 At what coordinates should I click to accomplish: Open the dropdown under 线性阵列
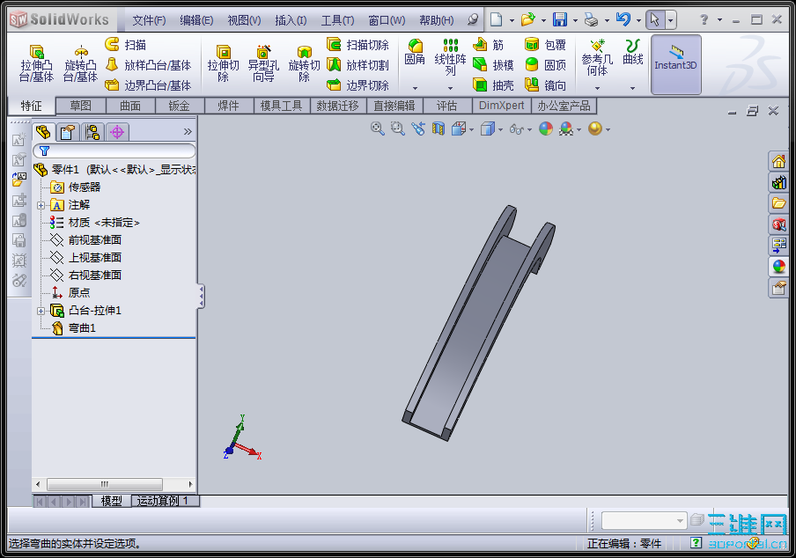click(x=450, y=88)
